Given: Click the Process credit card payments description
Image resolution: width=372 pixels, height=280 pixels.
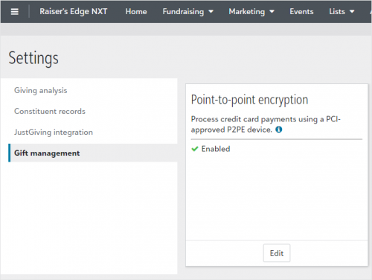Looking at the screenshot, I should tap(266, 124).
